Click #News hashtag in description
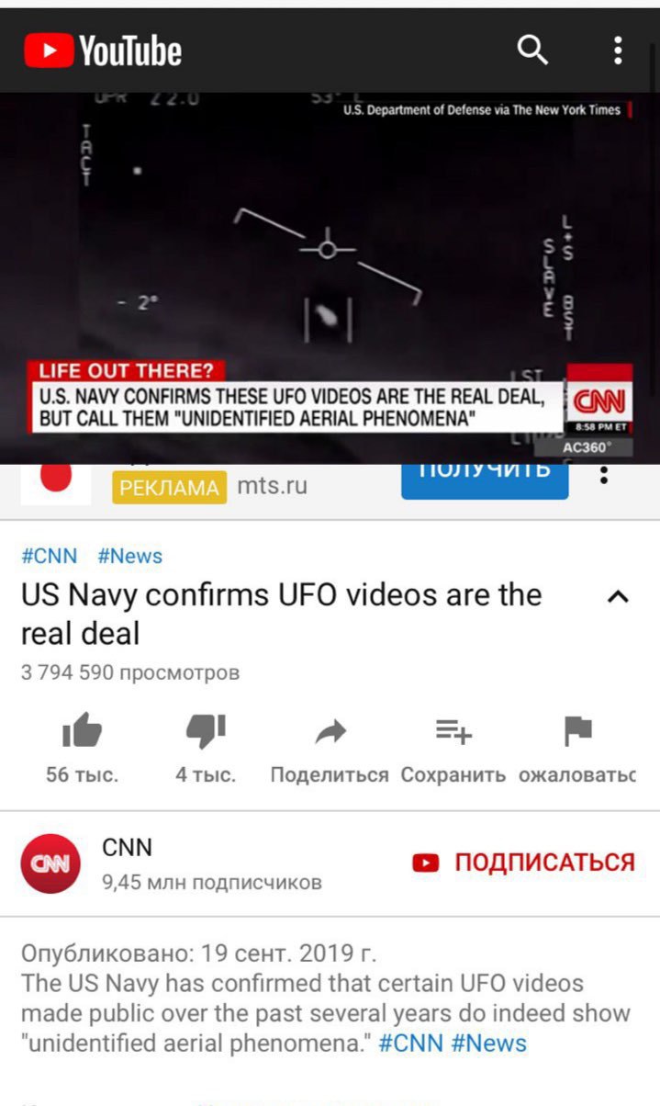This screenshot has height=1106, width=660. pos(489,1044)
